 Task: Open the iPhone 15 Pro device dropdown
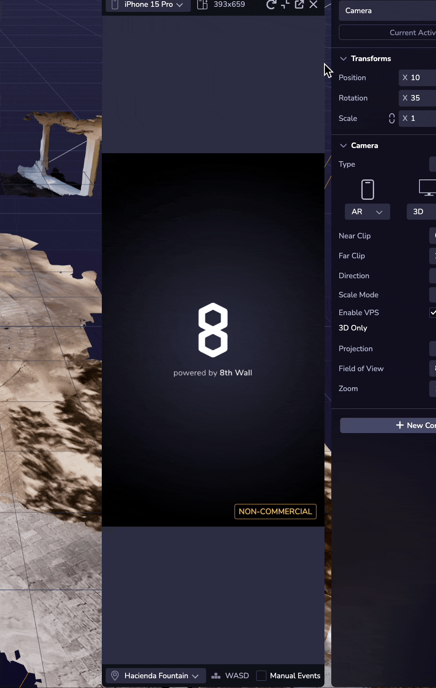pos(148,5)
